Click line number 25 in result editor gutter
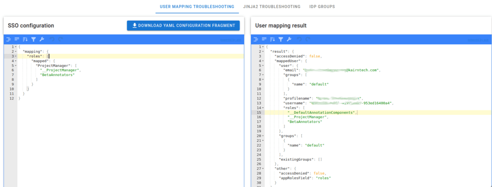The width and height of the screenshot is (492, 187). (x=259, y=159)
